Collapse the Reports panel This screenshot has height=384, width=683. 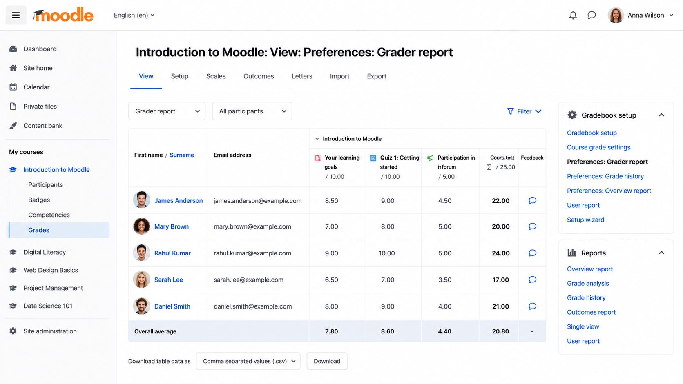point(661,253)
